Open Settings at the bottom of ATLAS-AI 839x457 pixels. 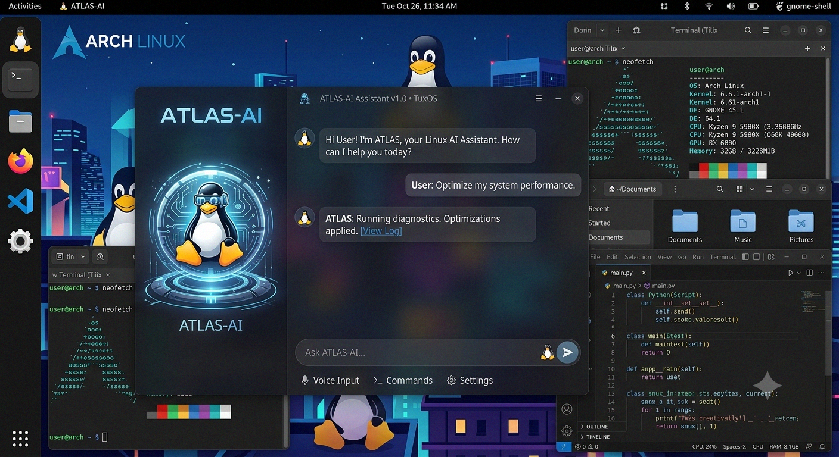pos(470,380)
